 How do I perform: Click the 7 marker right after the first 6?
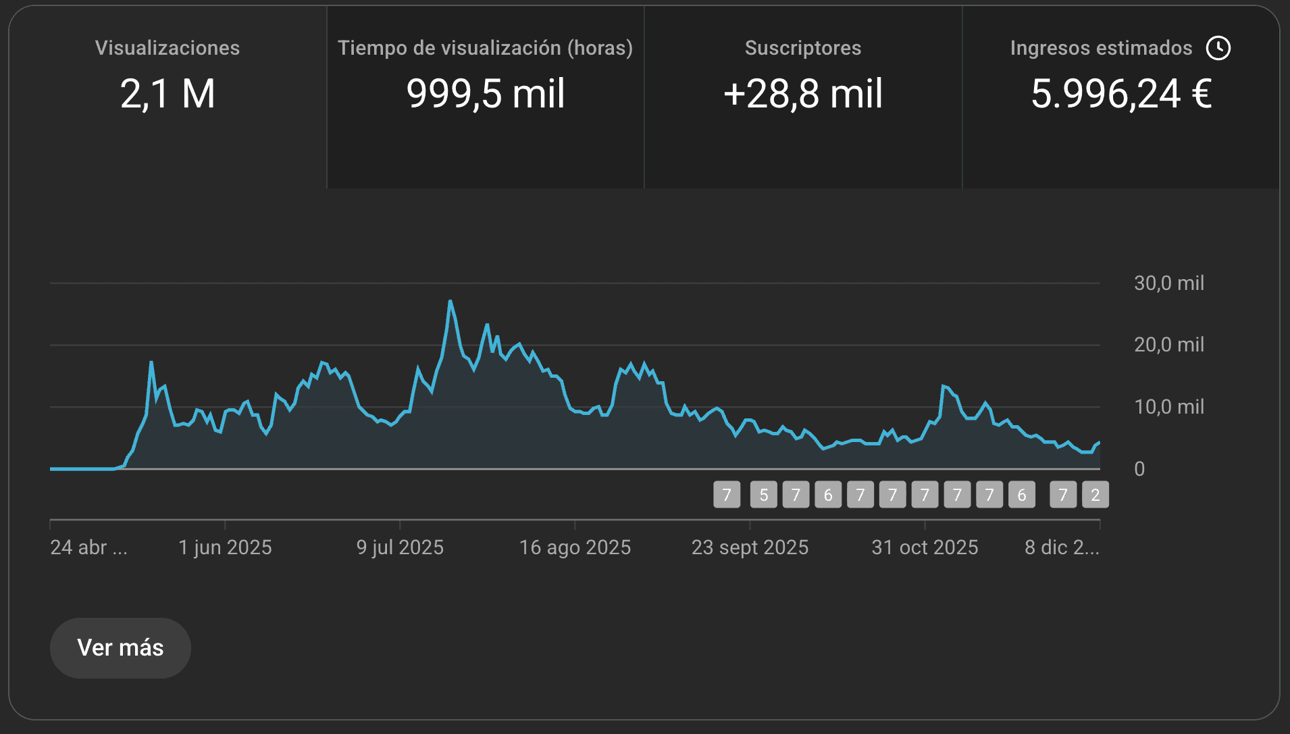pos(860,495)
